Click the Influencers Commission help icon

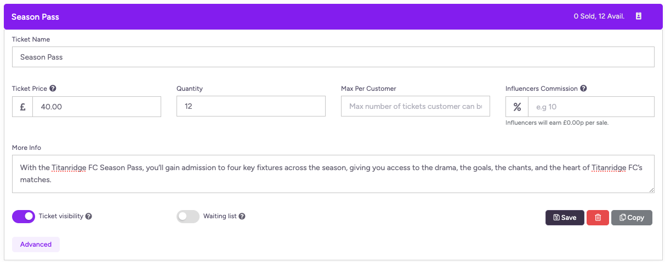(x=583, y=89)
